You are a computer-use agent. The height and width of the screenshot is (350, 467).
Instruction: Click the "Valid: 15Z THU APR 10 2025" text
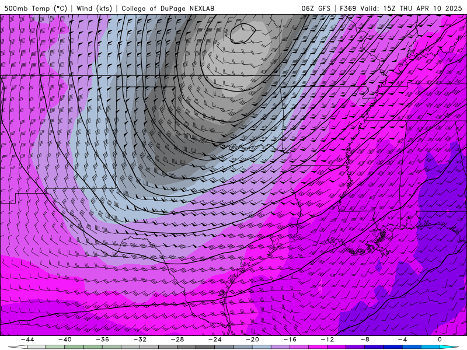411,8
